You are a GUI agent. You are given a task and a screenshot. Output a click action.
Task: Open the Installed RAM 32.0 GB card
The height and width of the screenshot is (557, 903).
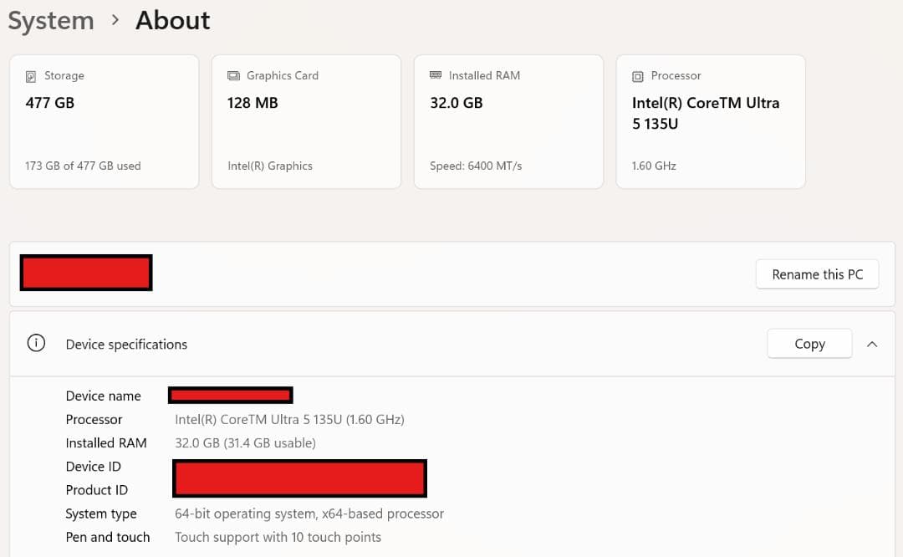tap(508, 122)
